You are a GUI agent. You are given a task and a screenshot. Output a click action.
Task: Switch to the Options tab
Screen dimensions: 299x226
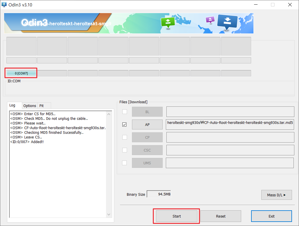(x=30, y=106)
